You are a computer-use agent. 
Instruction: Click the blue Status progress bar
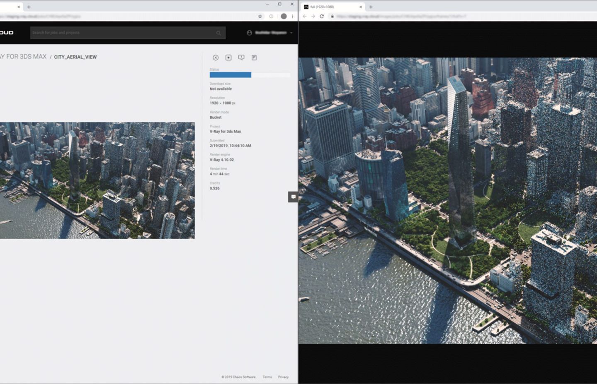[230, 74]
